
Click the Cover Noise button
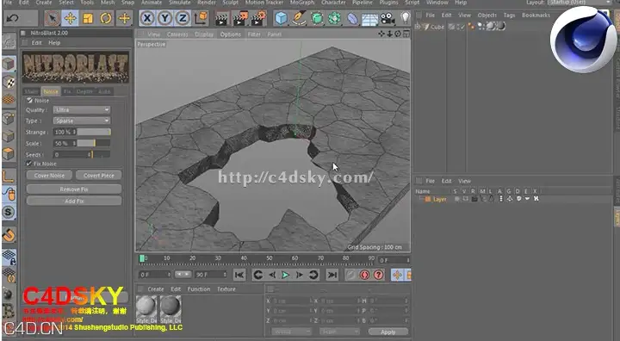pyautogui.click(x=49, y=176)
